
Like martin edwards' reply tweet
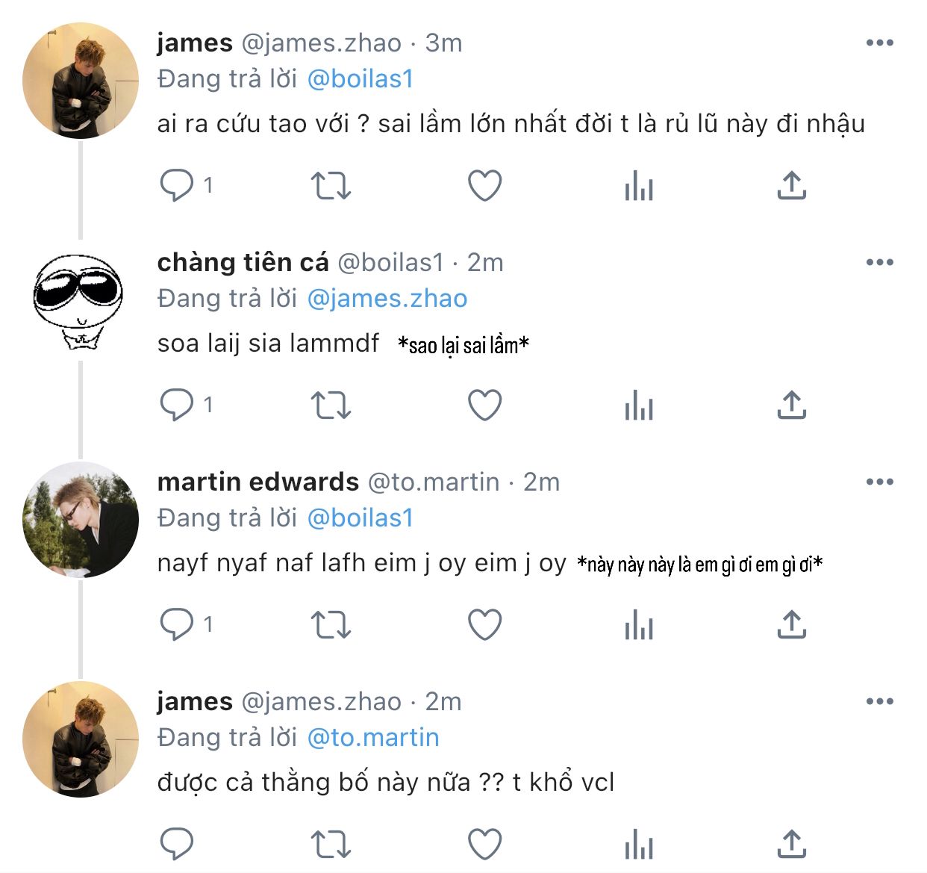coord(484,624)
